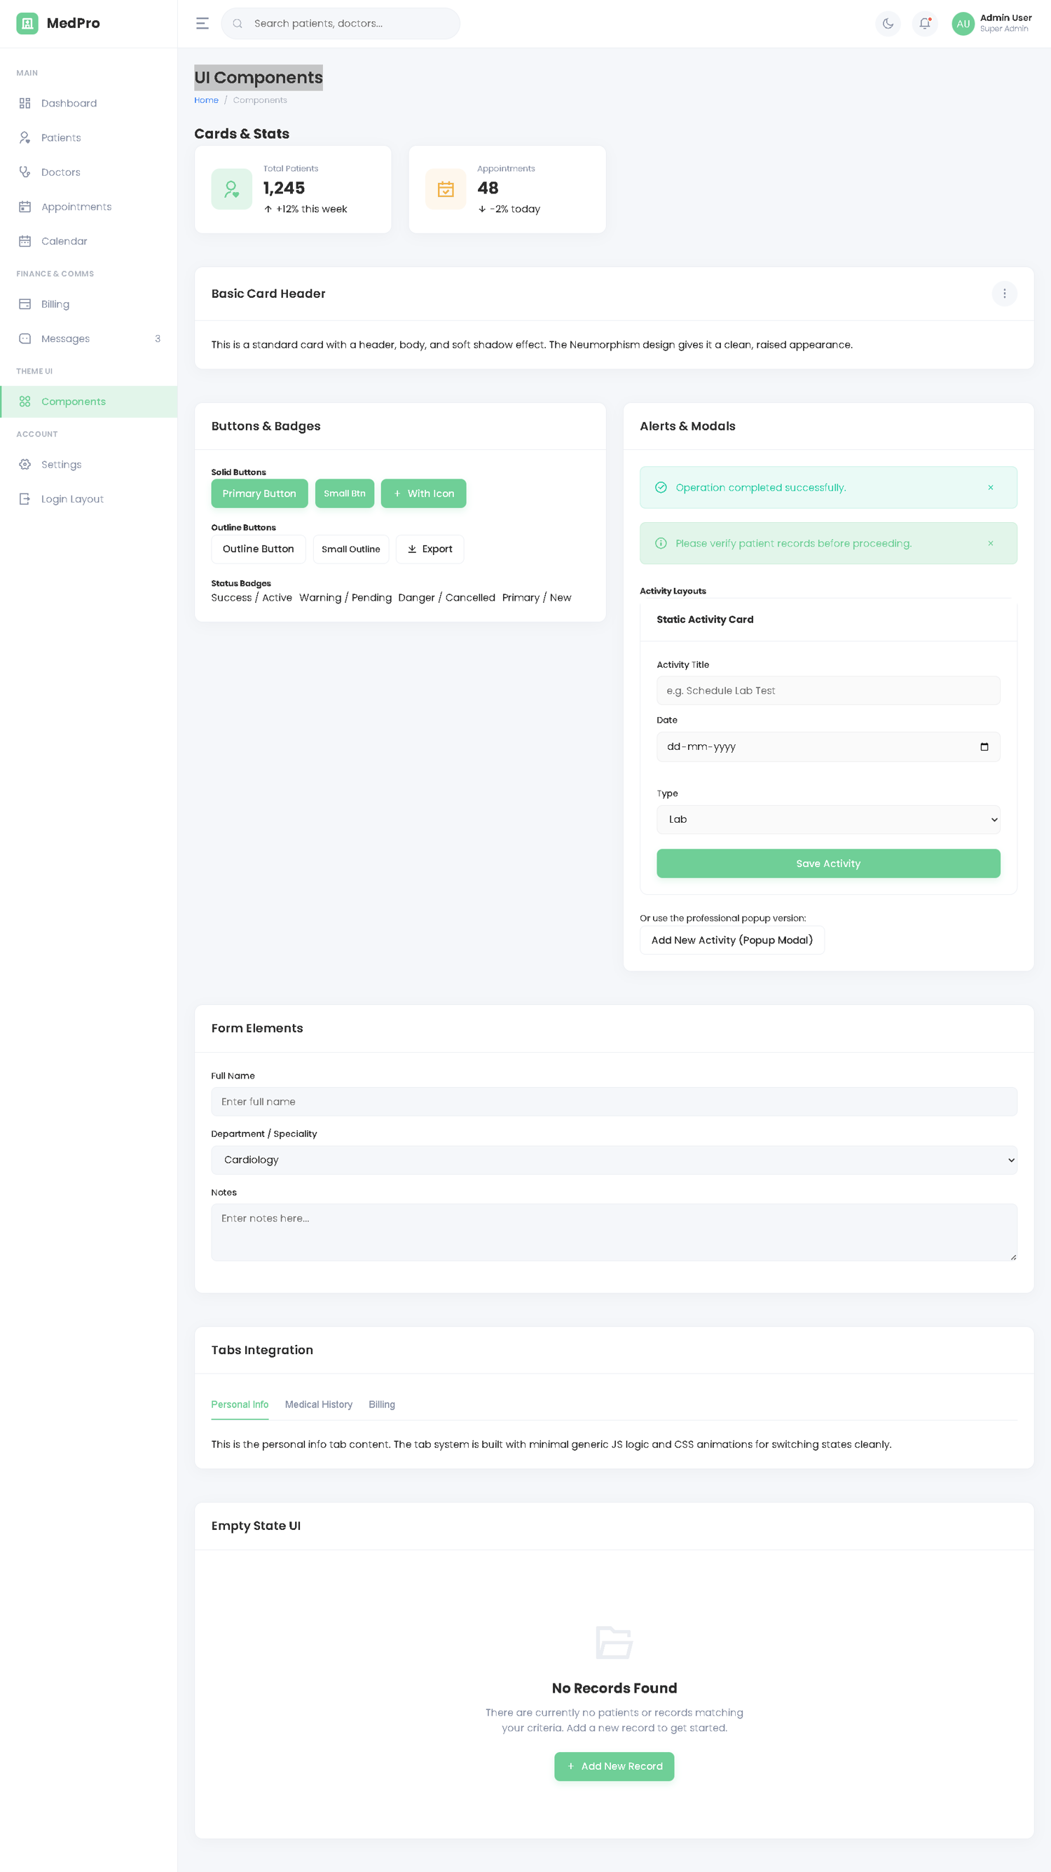Open the Admin User profile menu
The image size is (1051, 1872).
point(992,23)
